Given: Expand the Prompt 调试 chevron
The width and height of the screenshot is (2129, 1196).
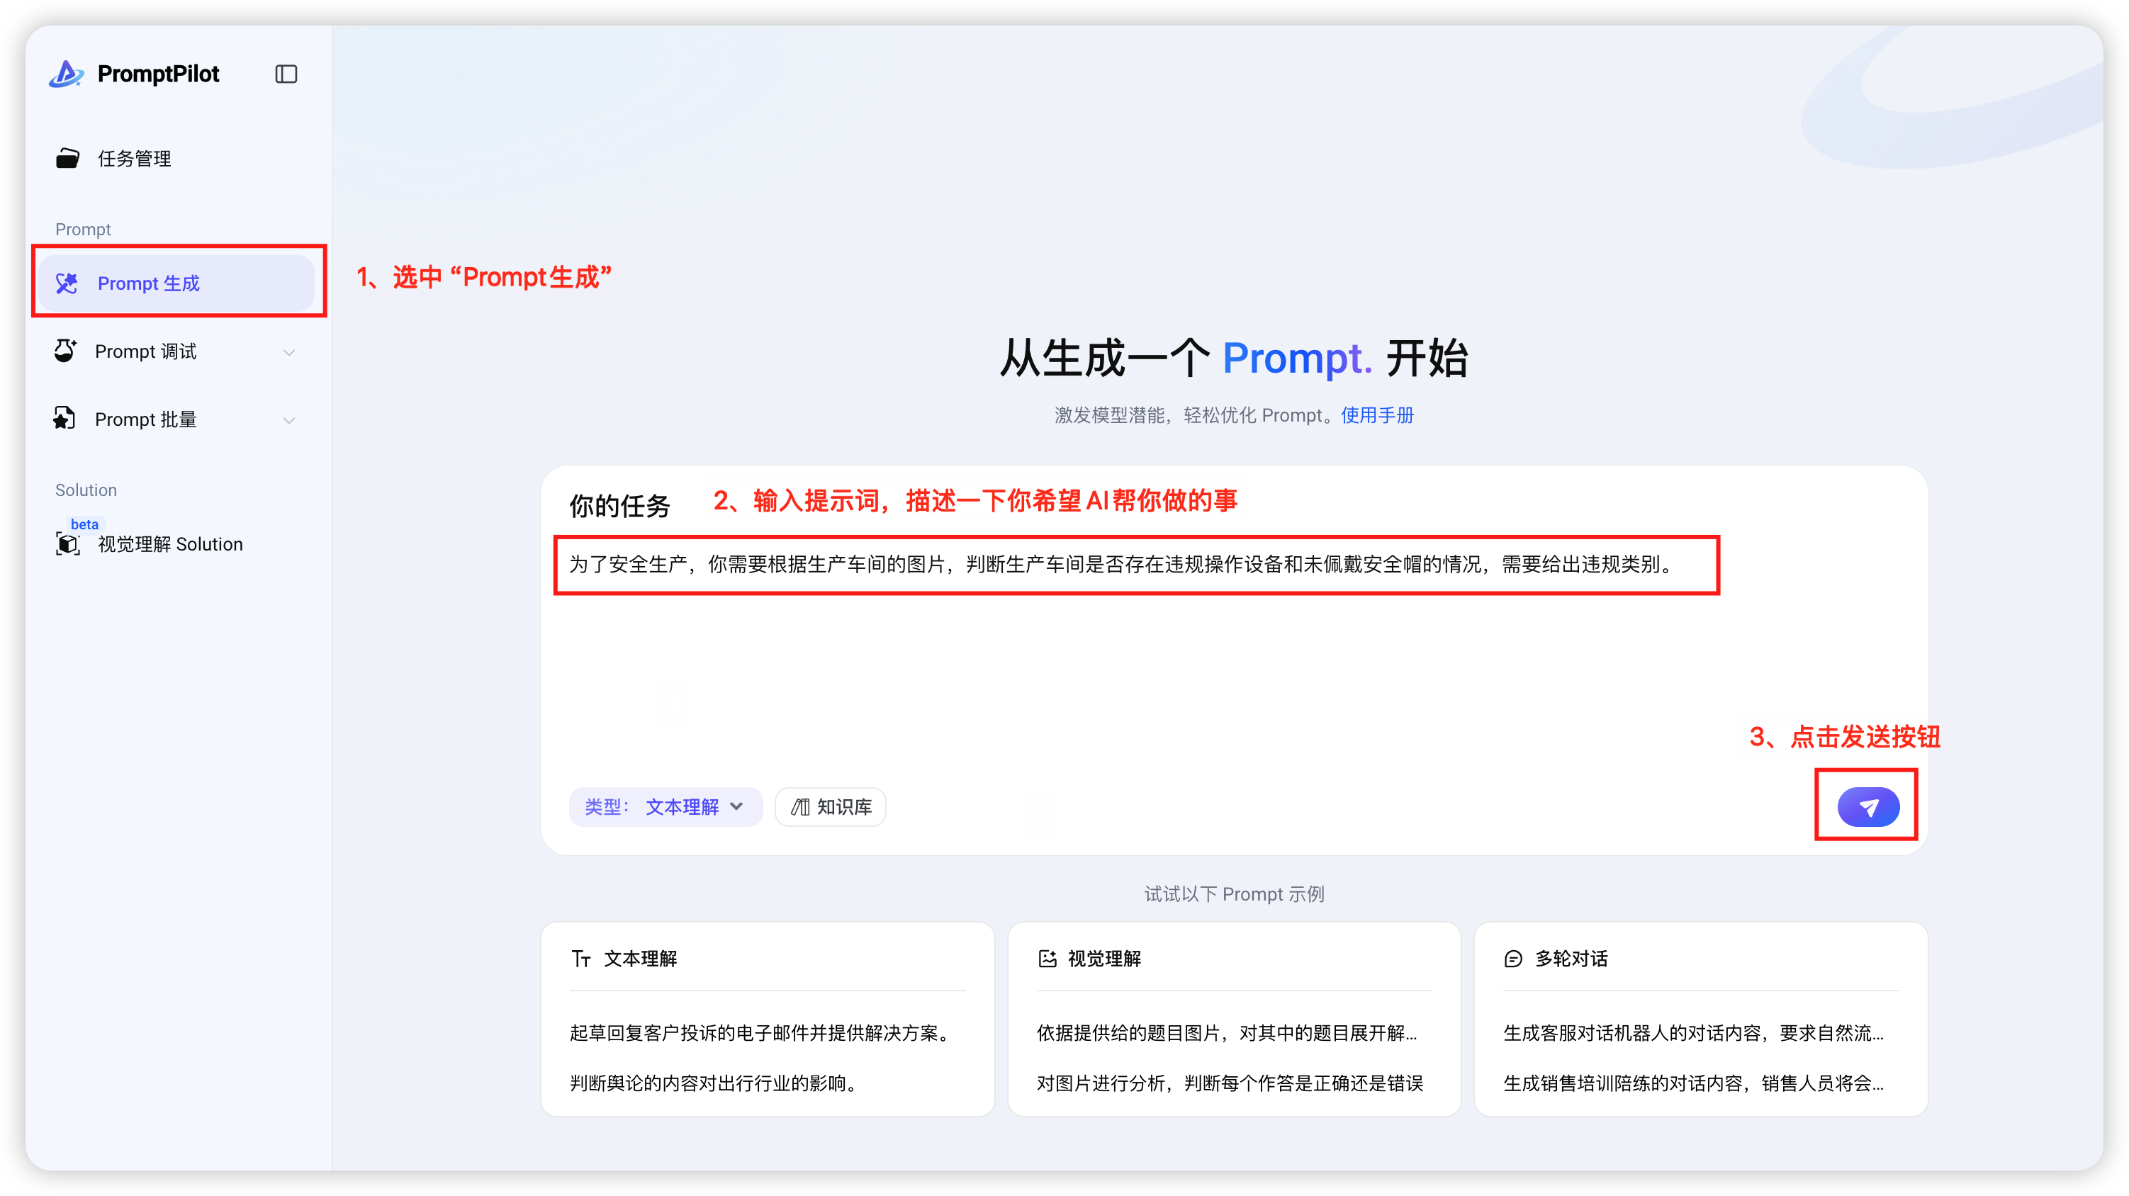Looking at the screenshot, I should click(x=289, y=352).
